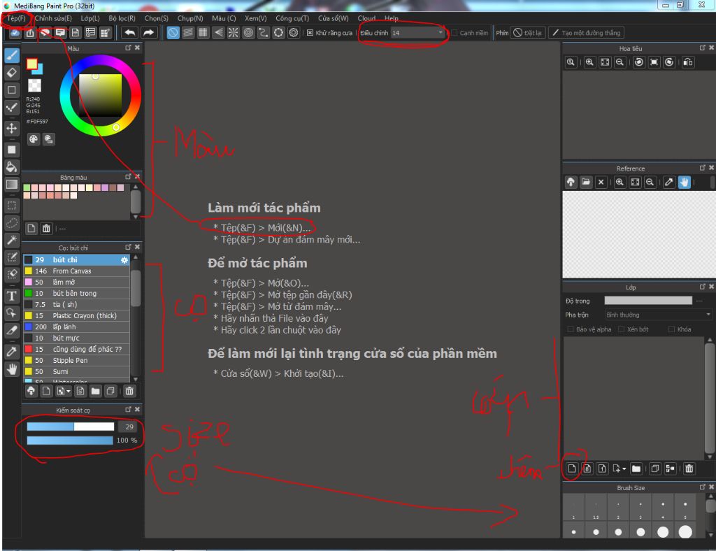The width and height of the screenshot is (716, 551).
Task: Select the bút mực brush
Action: (x=76, y=338)
